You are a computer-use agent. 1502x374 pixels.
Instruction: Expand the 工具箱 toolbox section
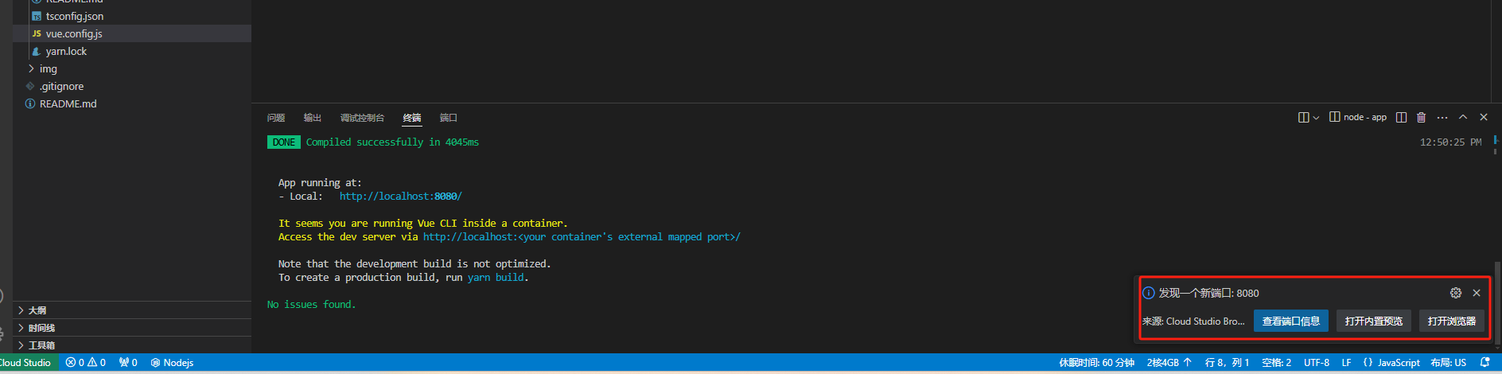tap(41, 345)
